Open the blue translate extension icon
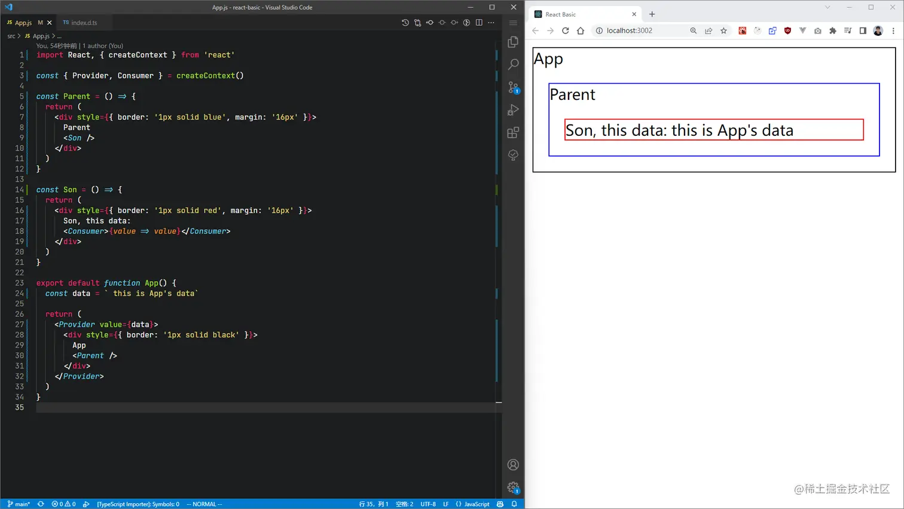The image size is (904, 509). click(x=772, y=31)
